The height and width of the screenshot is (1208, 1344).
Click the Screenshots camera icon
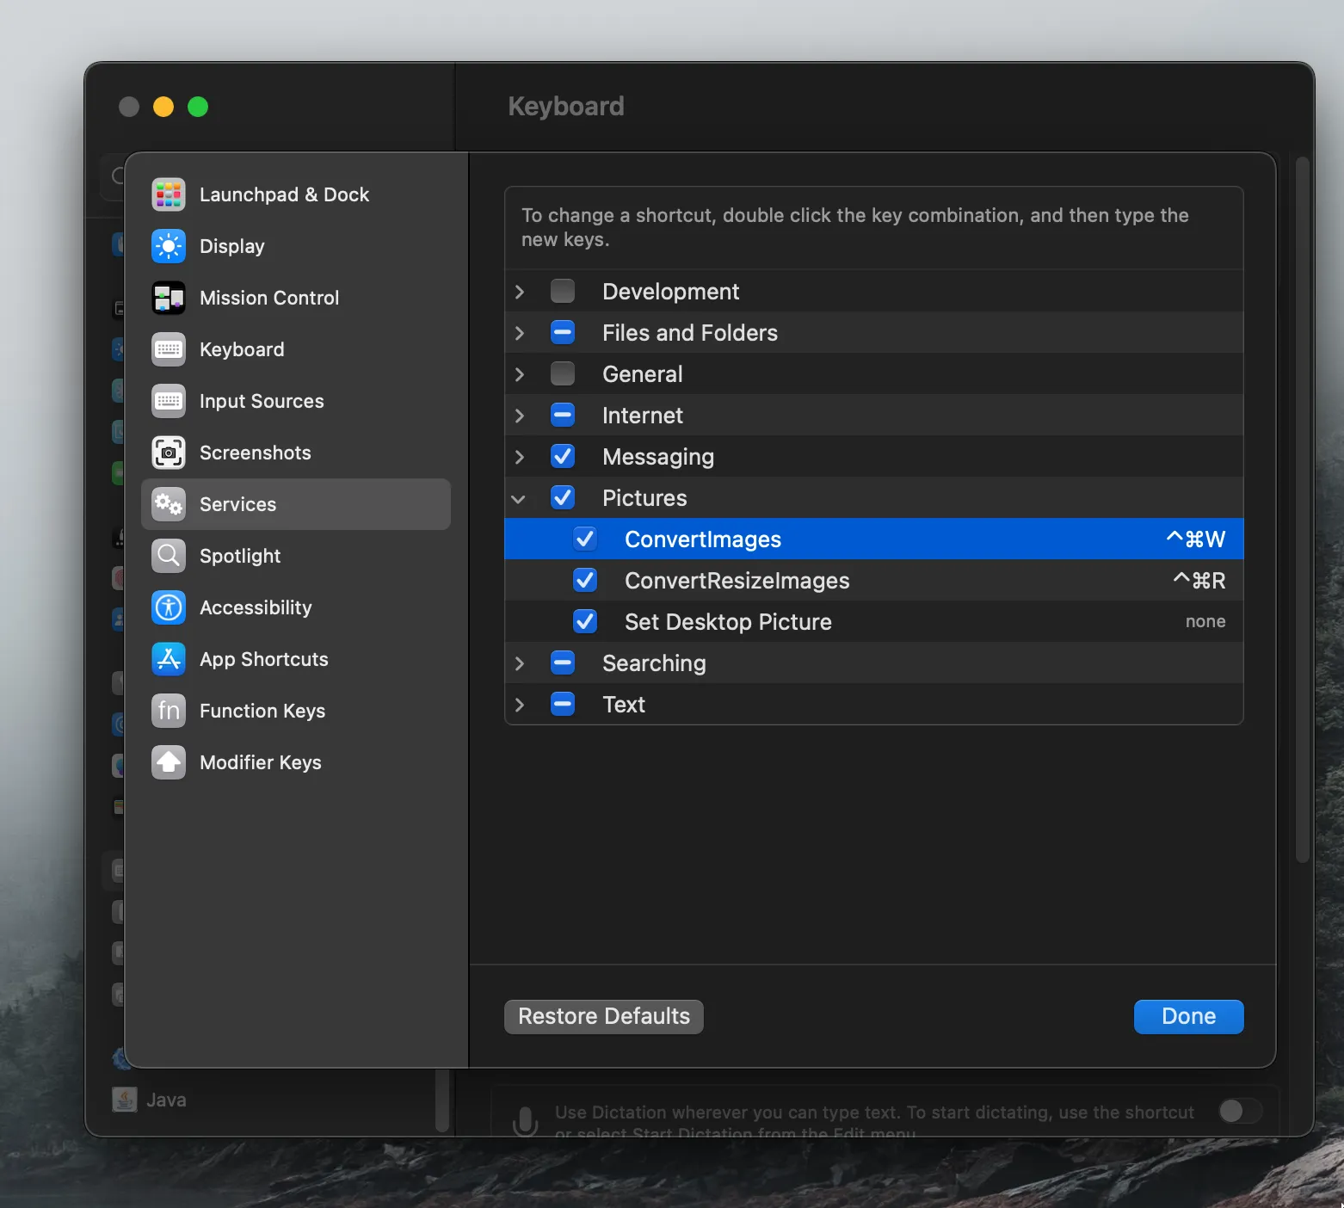(x=169, y=453)
